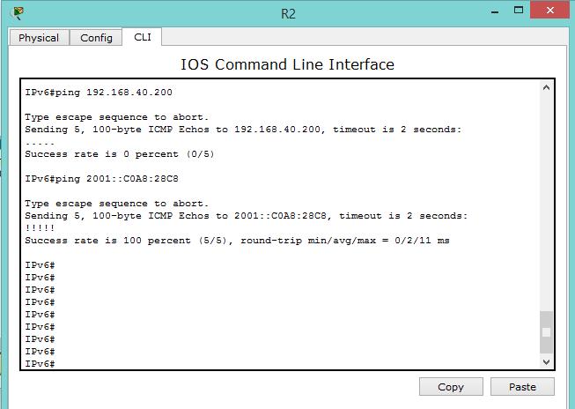The image size is (575, 409).
Task: Click 'Sending 5, 100-byte ICMP Echos to 2001::C0A8:28C8' line
Action: click(x=247, y=215)
